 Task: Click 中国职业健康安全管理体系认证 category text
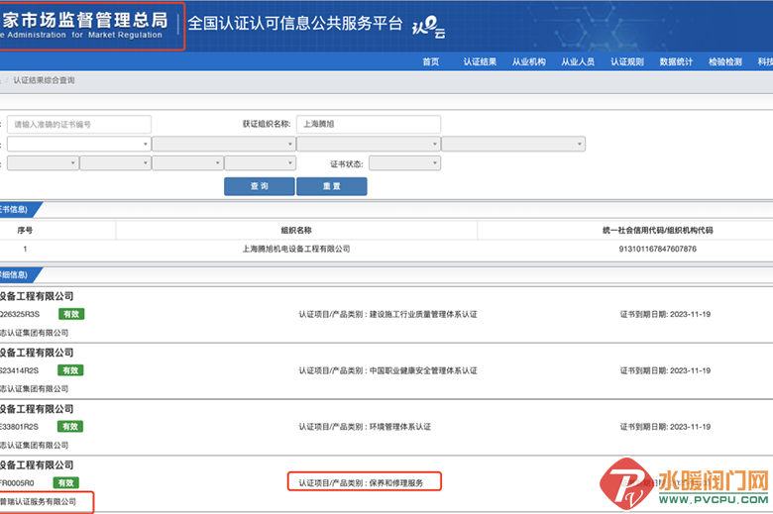pos(423,370)
